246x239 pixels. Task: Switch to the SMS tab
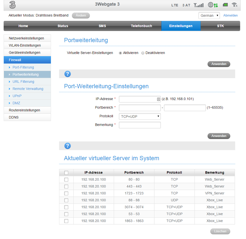point(102,26)
